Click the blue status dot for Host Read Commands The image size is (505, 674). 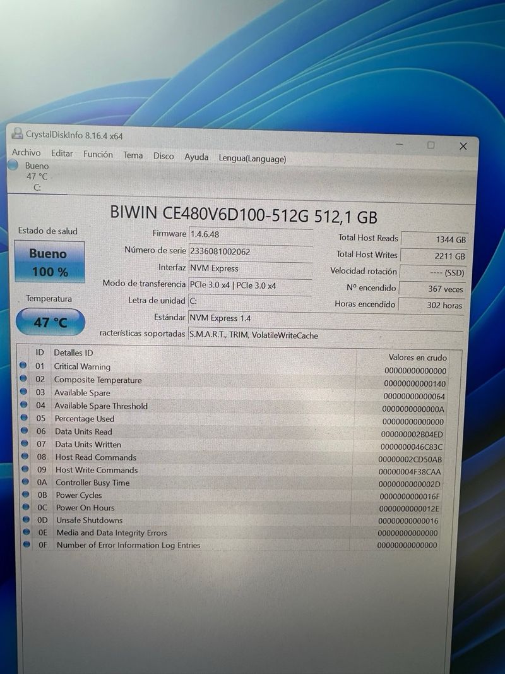click(25, 456)
